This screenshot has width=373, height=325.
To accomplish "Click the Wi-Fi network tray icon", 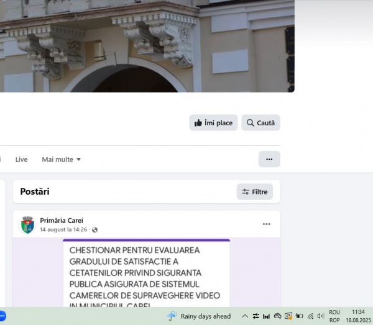I will coord(310,316).
